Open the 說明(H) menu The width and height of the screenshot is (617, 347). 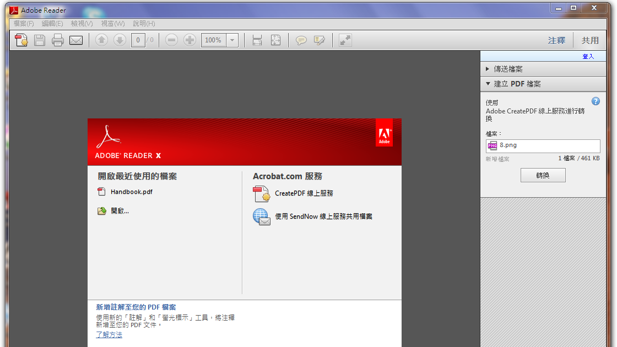pyautogui.click(x=144, y=24)
